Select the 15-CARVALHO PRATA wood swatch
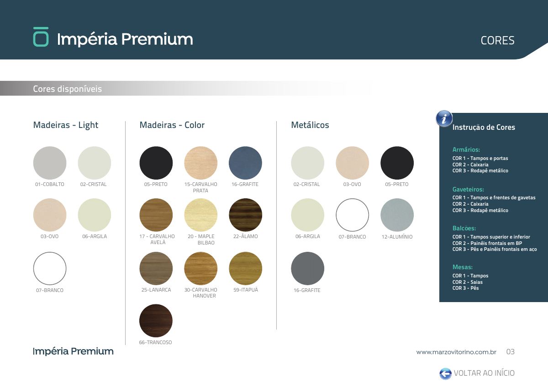Screen dimensions: 548x388 tap(201, 163)
